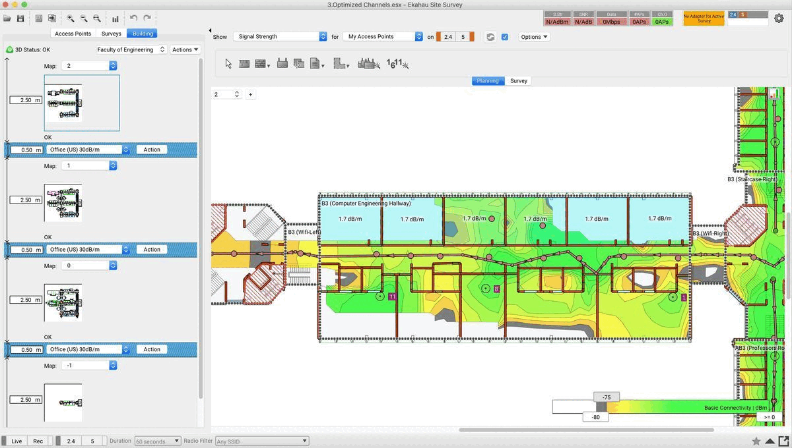Switch to the Survey view tab
The height and width of the screenshot is (448, 792).
[519, 81]
